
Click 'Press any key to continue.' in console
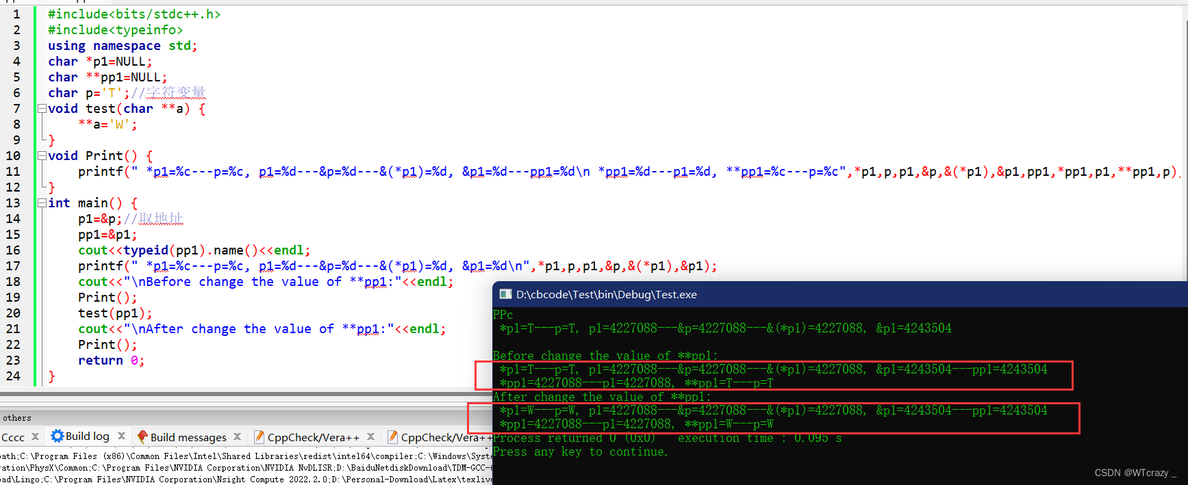581,452
